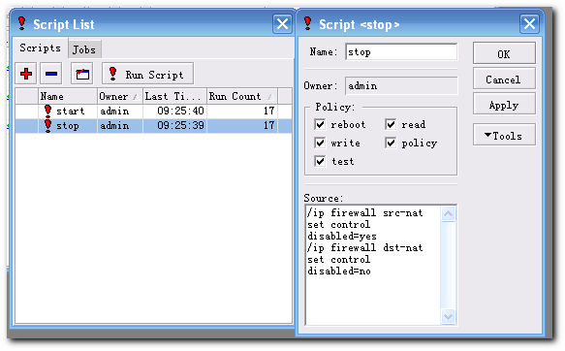Click the Name input field containing stop
Image resolution: width=565 pixels, height=351 pixels.
pyautogui.click(x=401, y=52)
